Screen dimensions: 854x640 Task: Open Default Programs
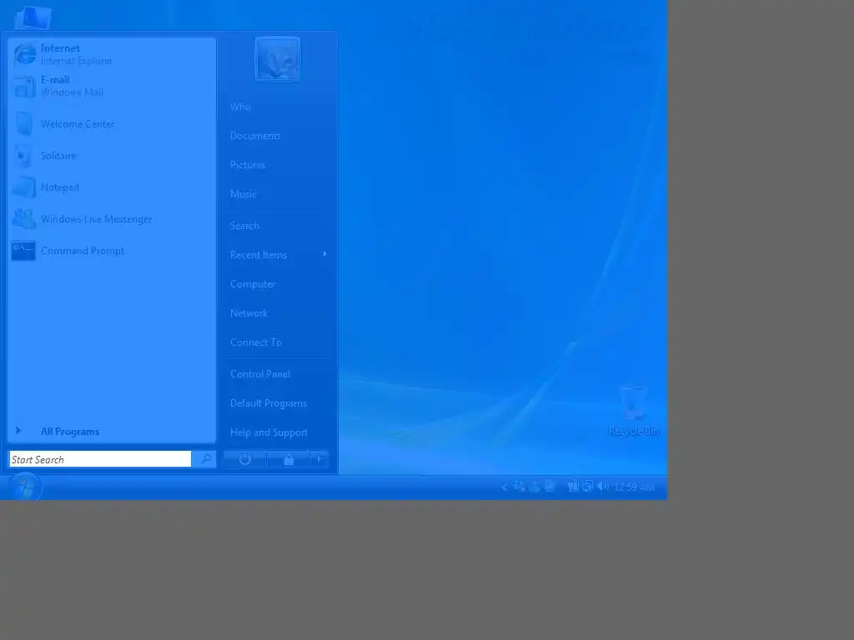tap(278, 403)
